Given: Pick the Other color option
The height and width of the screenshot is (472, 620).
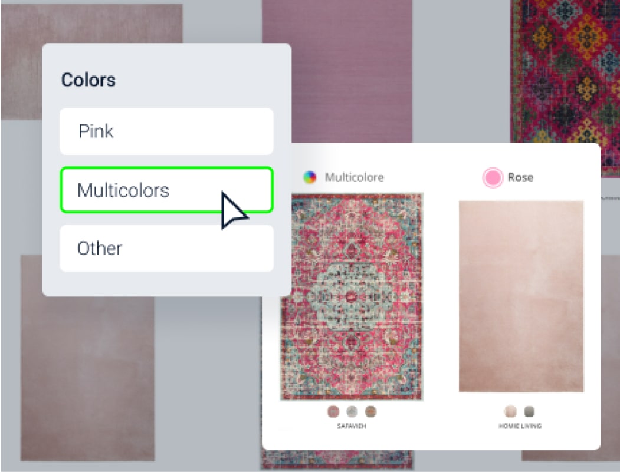Looking at the screenshot, I should (166, 249).
